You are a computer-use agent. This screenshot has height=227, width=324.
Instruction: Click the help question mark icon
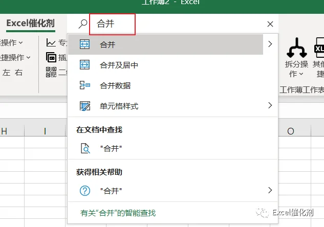(85, 191)
